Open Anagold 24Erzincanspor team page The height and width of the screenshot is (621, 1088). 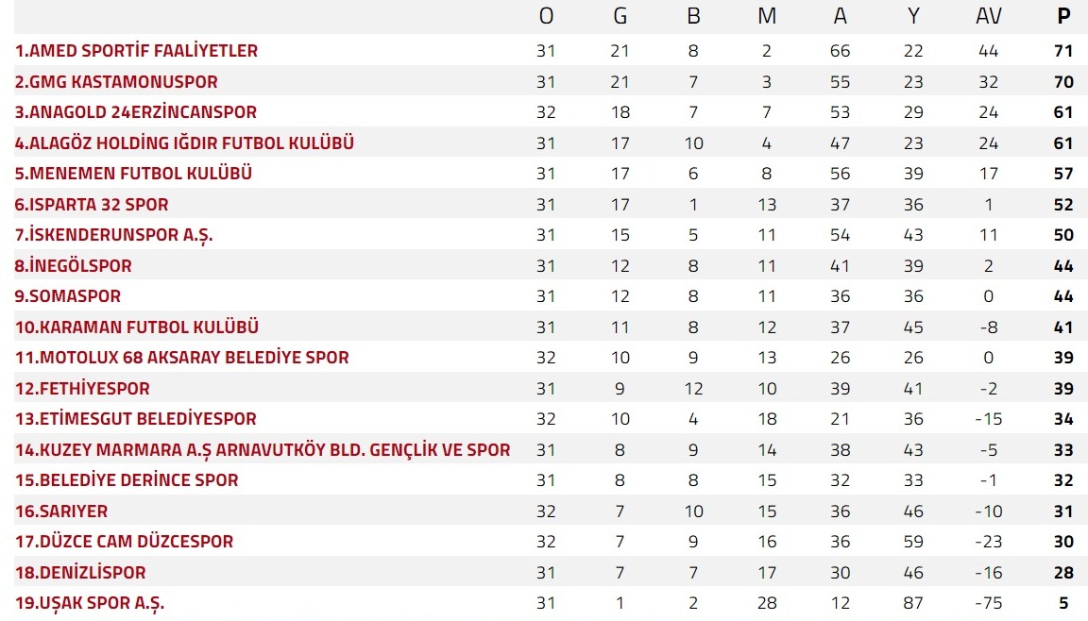136,112
